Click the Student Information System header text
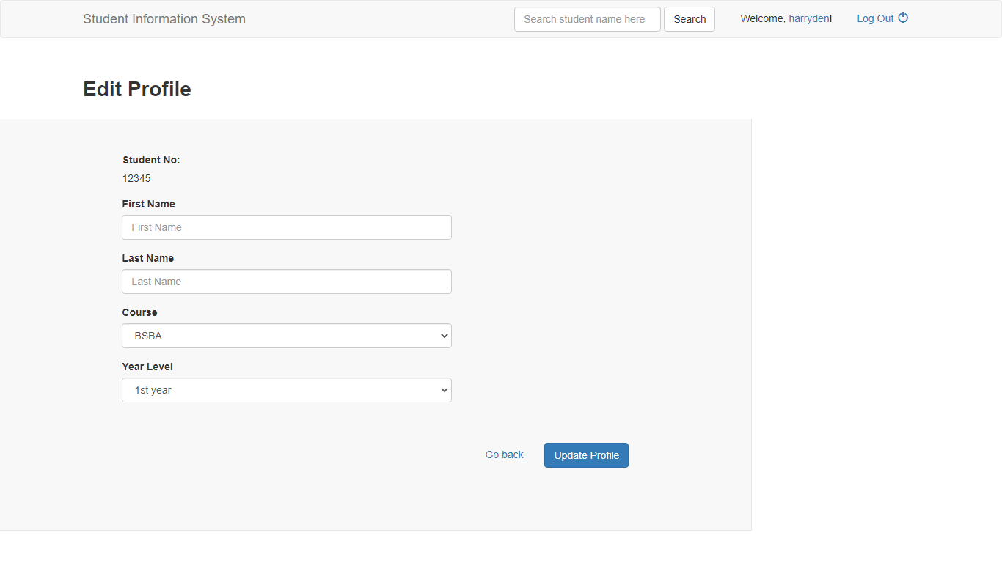Screen dimensions: 1002x563 [x=164, y=18]
